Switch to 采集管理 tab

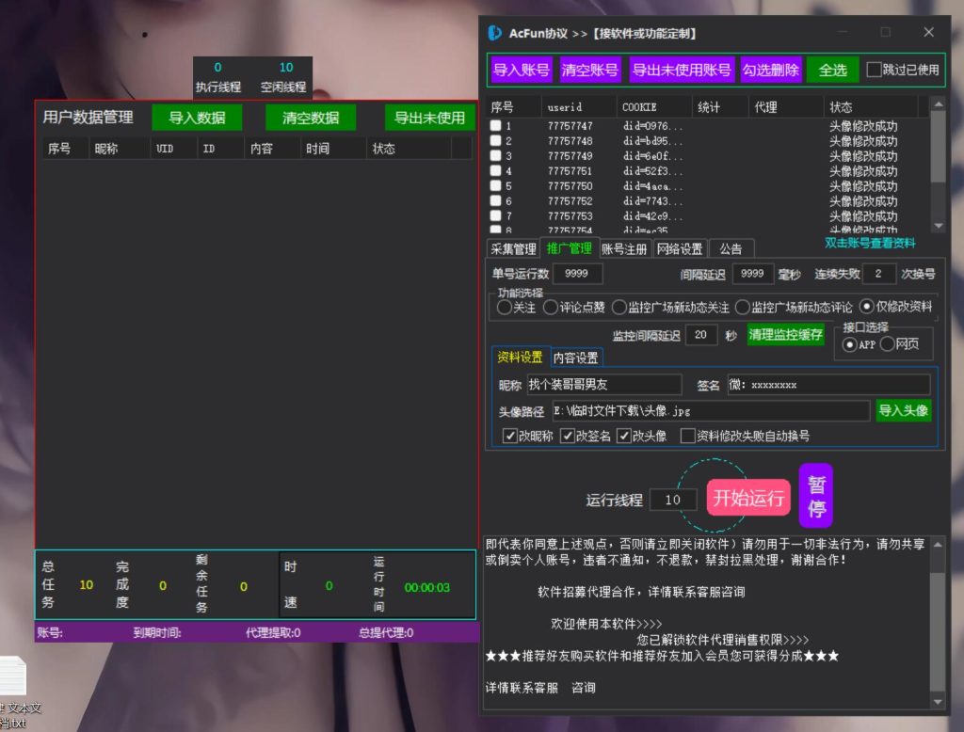(x=513, y=249)
